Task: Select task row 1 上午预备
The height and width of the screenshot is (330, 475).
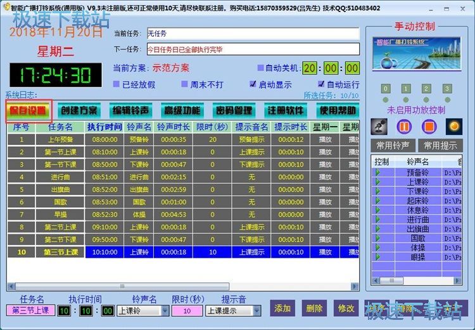Action: (x=183, y=139)
